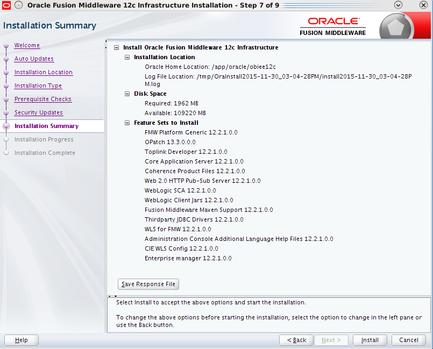Close the installer window with the X

point(423,5)
